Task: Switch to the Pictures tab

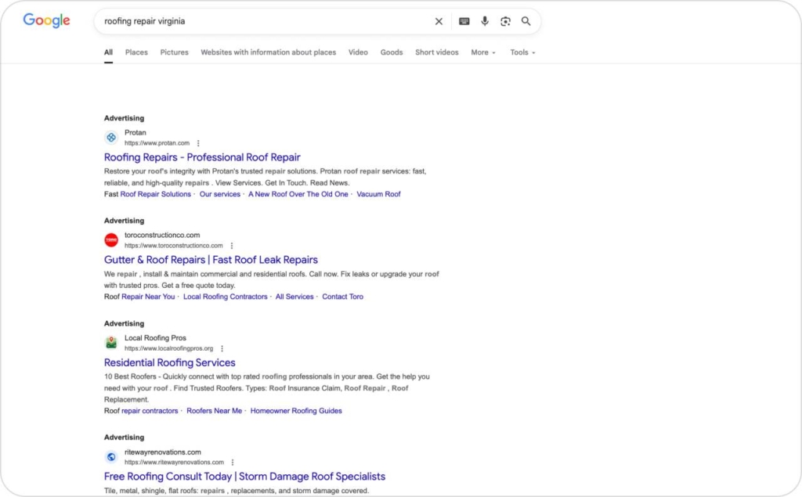Action: 174,52
